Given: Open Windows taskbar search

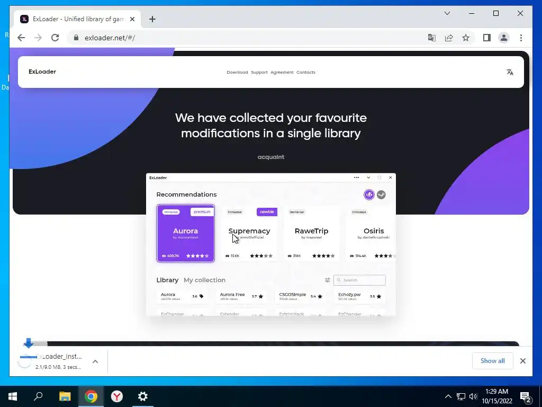Looking at the screenshot, I should [x=38, y=396].
